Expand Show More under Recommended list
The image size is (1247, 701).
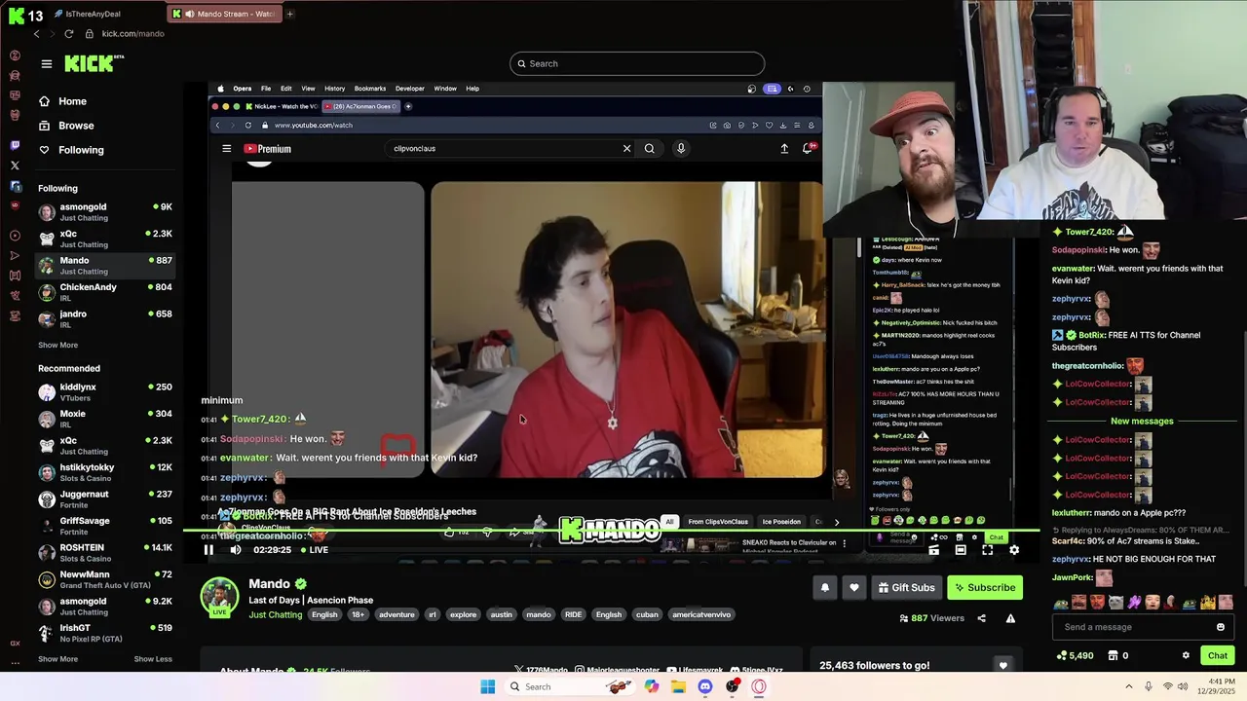click(x=57, y=659)
